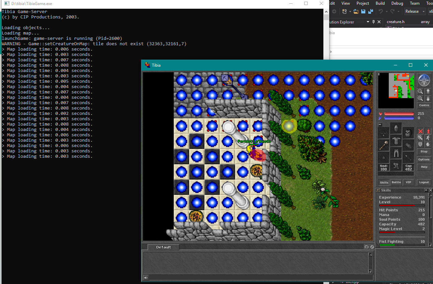
Task: Click the Tibia minimap compass rose
Action: [424, 80]
